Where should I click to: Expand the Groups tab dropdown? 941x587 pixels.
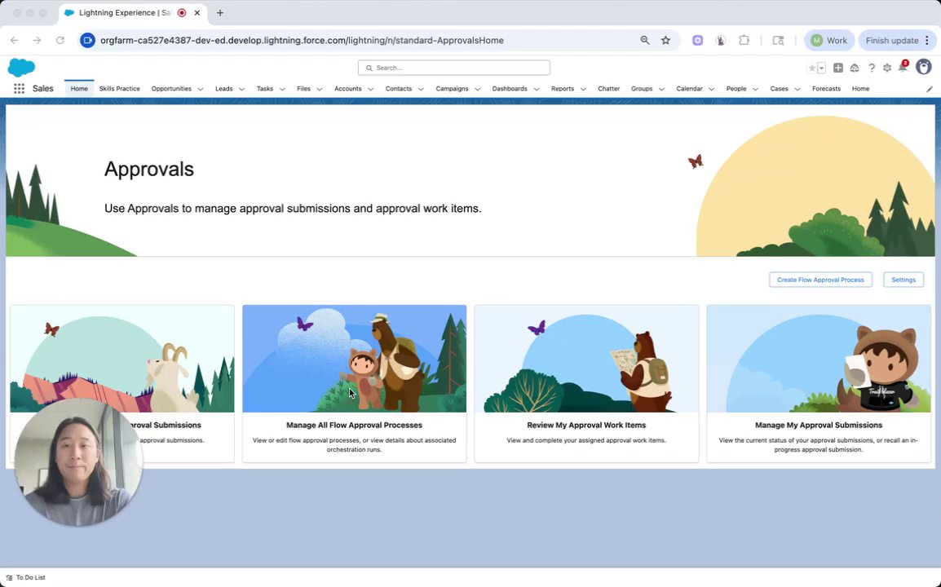tap(662, 89)
